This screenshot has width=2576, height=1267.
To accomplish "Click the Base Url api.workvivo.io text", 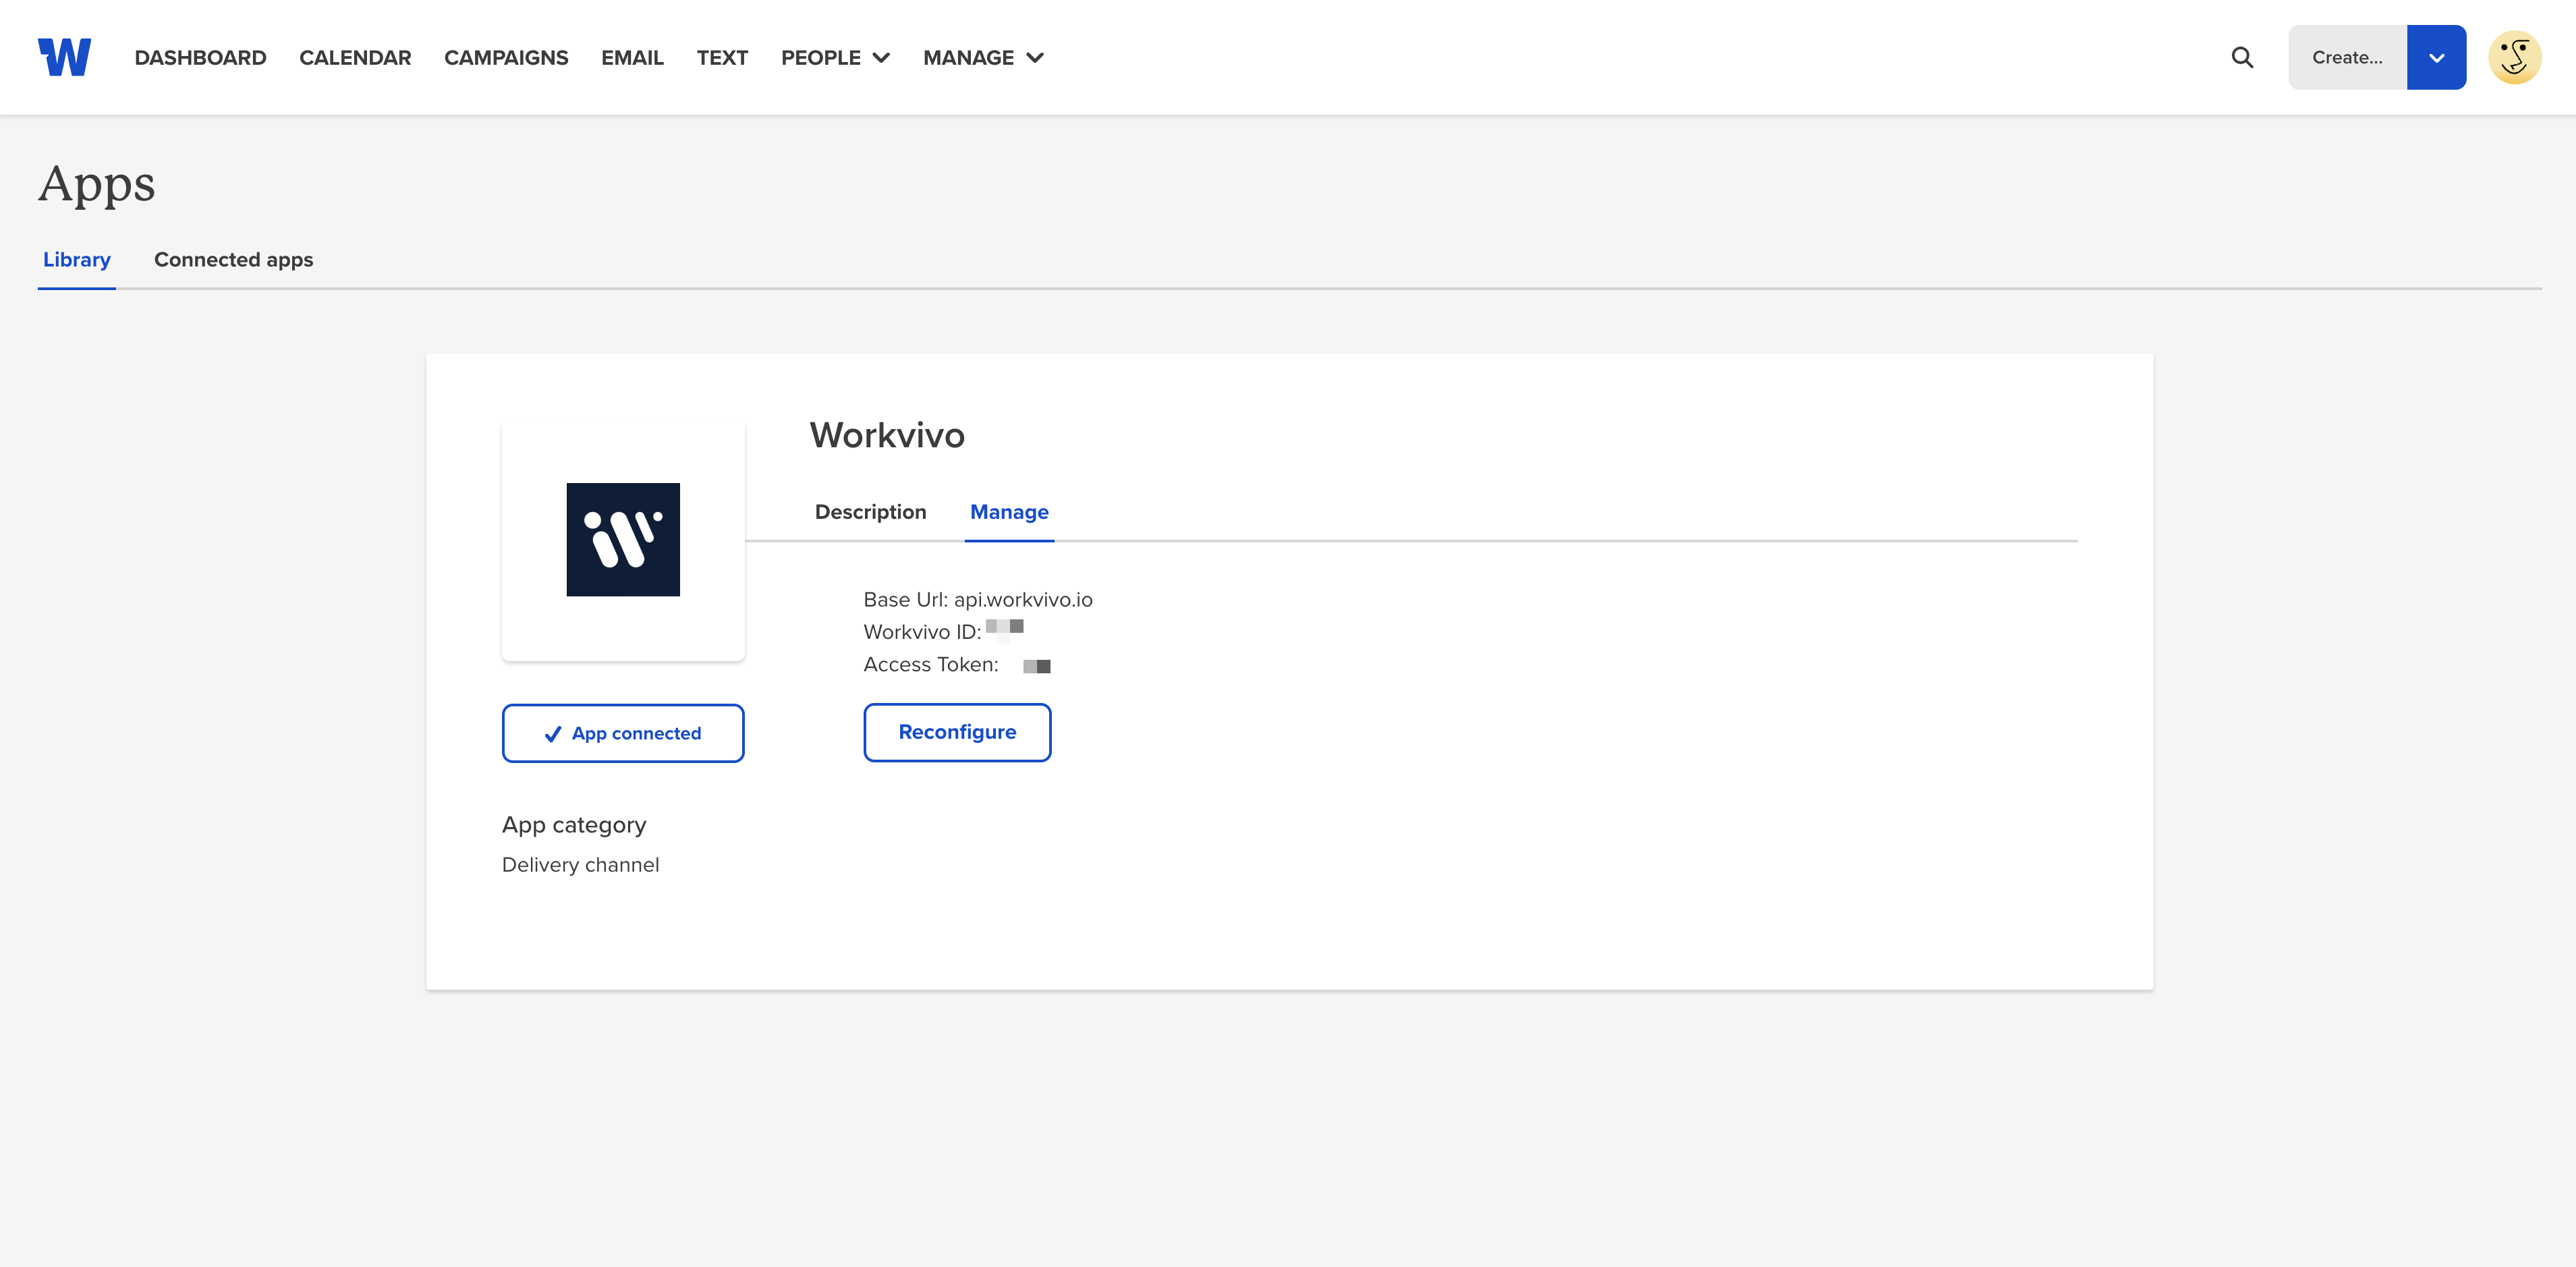I will [x=978, y=599].
